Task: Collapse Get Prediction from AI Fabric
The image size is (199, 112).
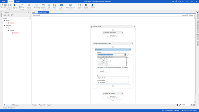Action: (132, 44)
